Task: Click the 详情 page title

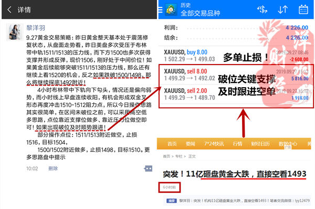Action: coord(24,9)
